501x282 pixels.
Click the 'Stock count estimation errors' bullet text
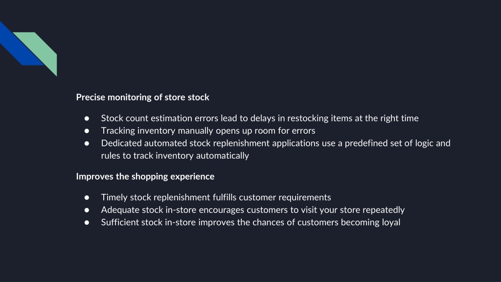pos(260,118)
